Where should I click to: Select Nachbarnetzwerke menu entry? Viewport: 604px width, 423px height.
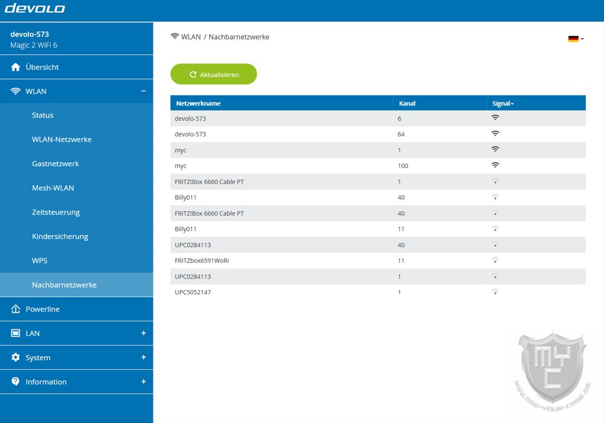click(x=76, y=285)
